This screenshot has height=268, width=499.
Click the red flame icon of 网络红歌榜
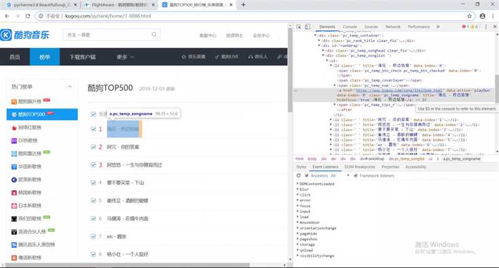(x=14, y=128)
